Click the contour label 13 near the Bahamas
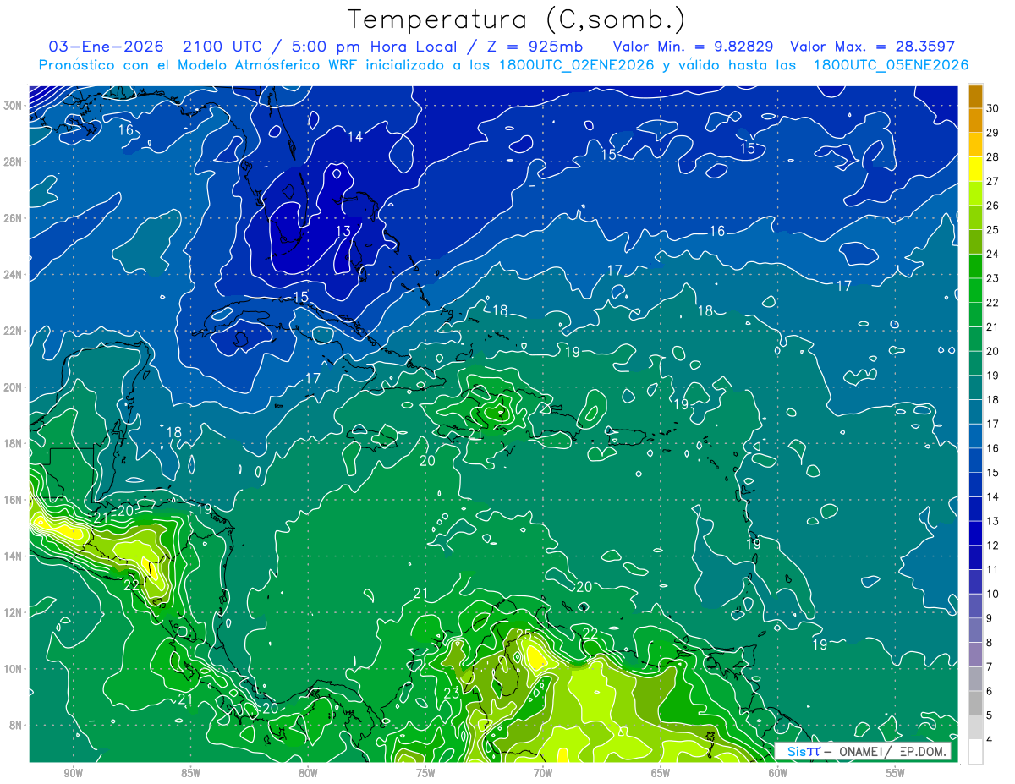Screen dimensions: 1015x784 (x=343, y=231)
